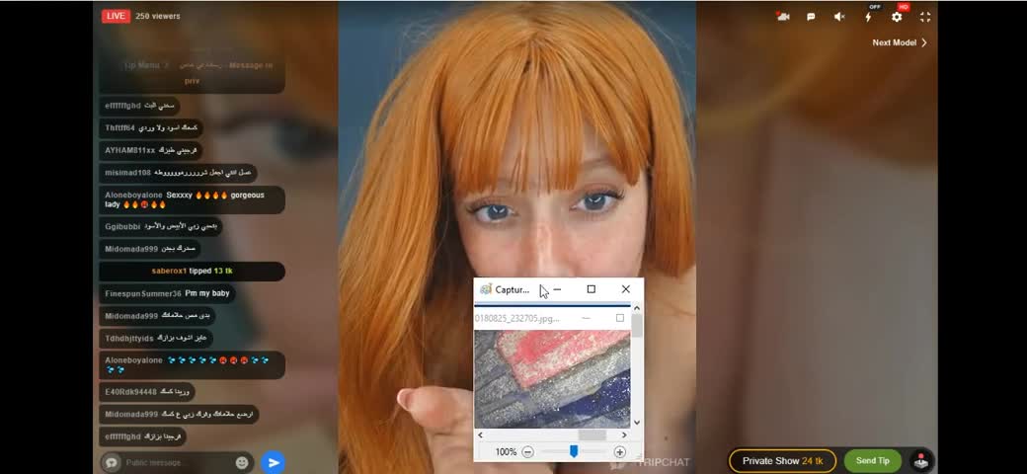
Task: Maximize the inner image document in the Capture window
Action: (x=619, y=318)
